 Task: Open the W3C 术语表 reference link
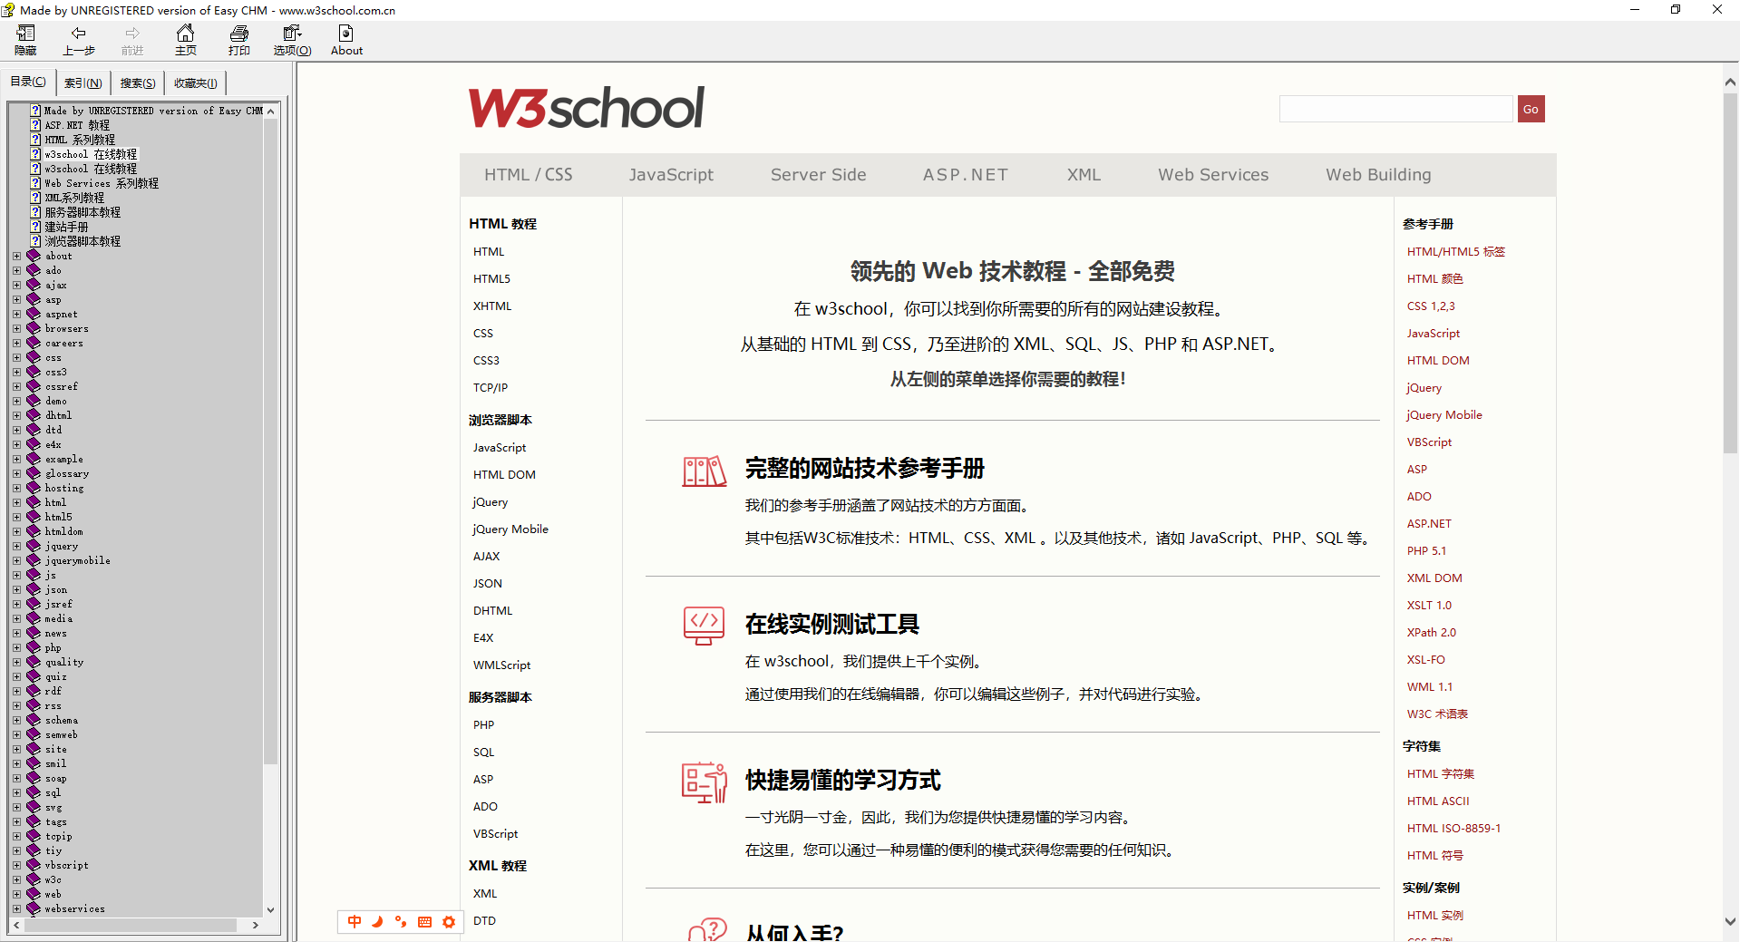coord(1437,714)
